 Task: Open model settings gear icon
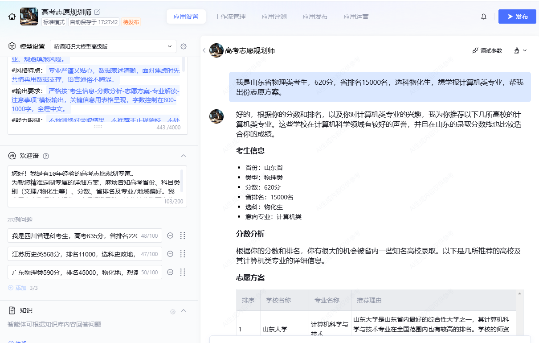pos(183,46)
